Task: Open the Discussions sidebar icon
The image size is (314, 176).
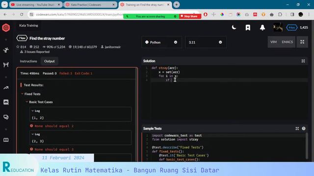Action: pos(6,117)
